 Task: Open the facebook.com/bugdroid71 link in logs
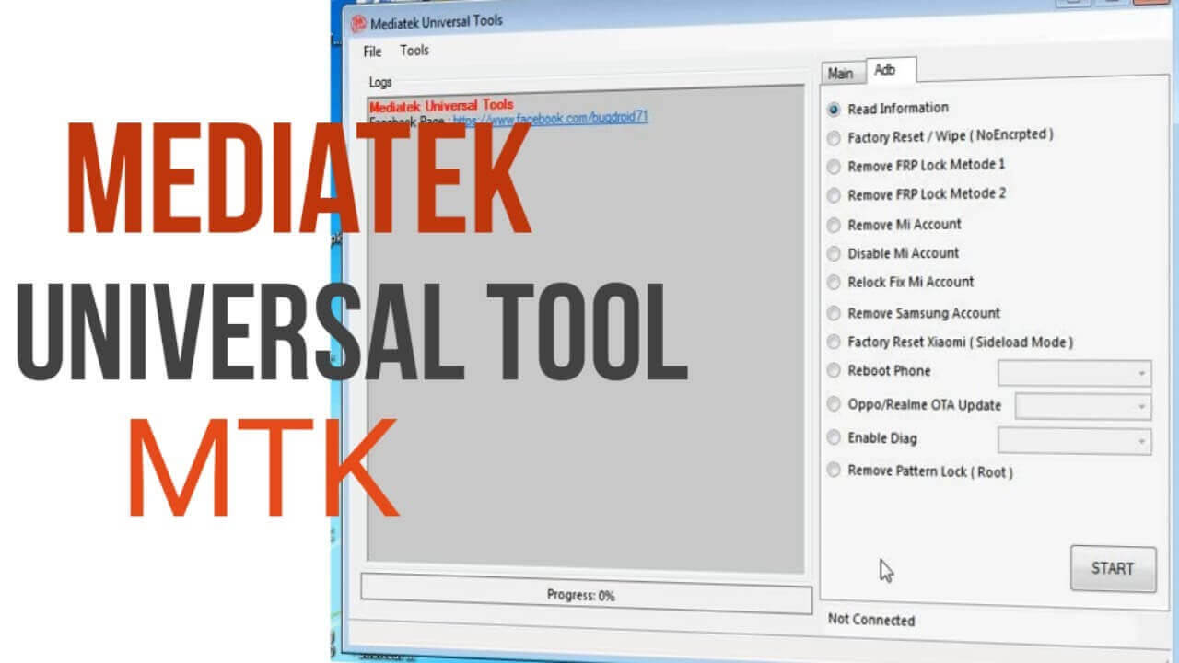pyautogui.click(x=550, y=119)
